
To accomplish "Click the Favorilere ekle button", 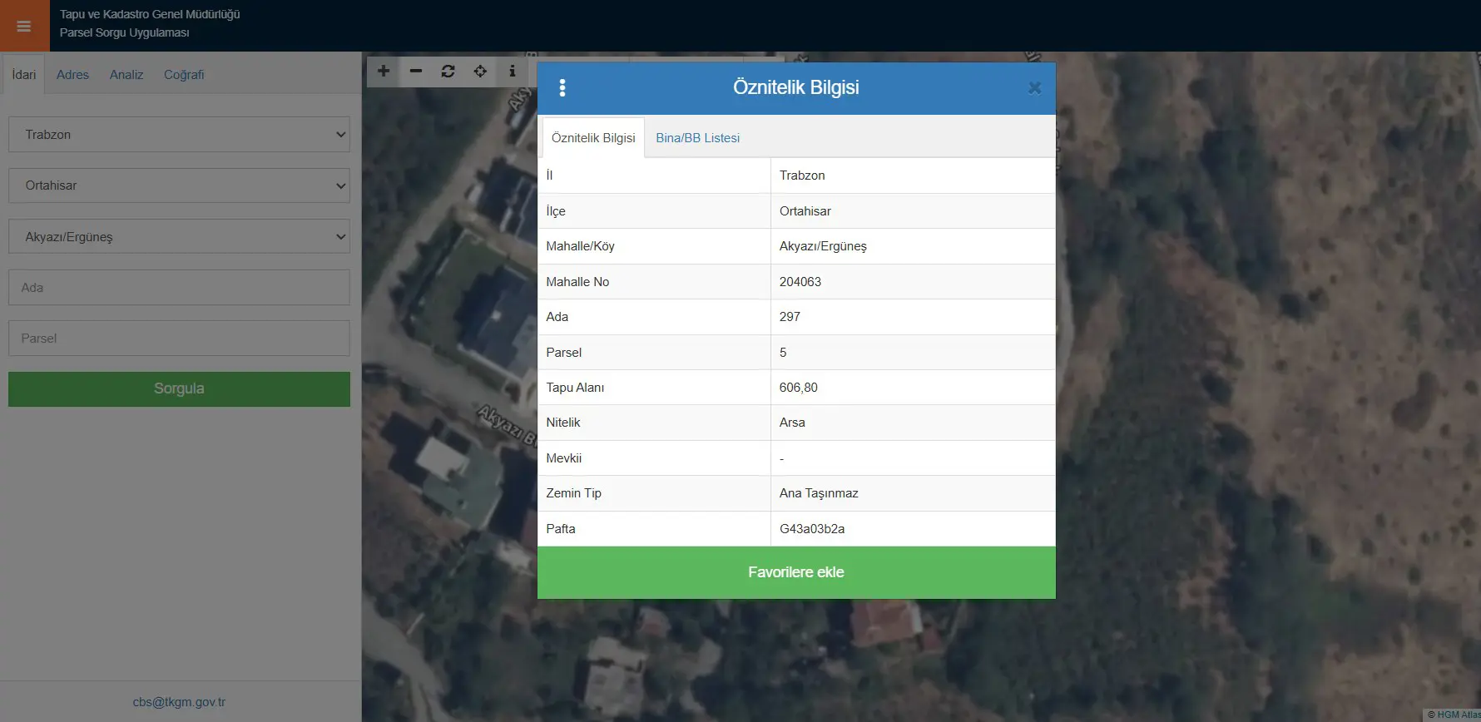I will click(x=796, y=572).
